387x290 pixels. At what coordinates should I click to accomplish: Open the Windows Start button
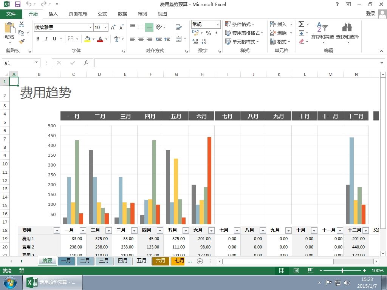tap(10, 282)
